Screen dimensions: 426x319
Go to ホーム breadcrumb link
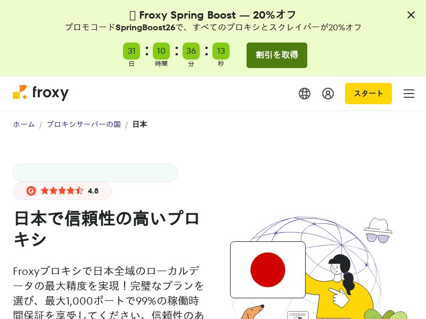click(x=24, y=124)
